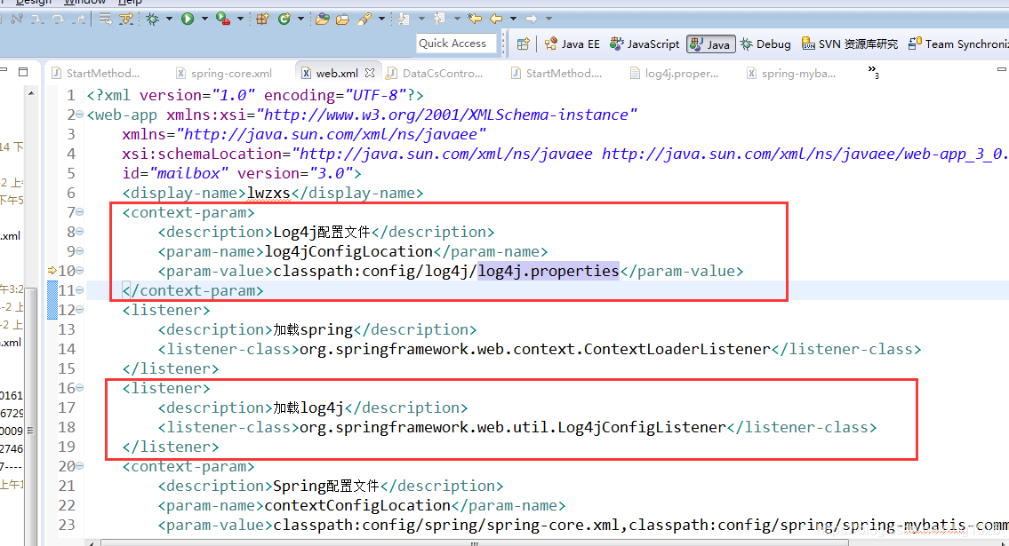Open the Debug icon dropdown arrow
1009x546 pixels.
click(x=169, y=19)
